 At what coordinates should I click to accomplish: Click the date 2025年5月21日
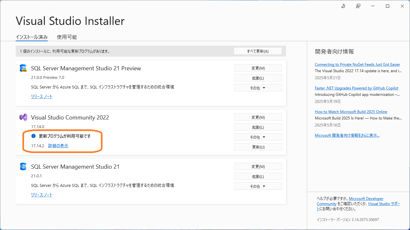[328, 78]
